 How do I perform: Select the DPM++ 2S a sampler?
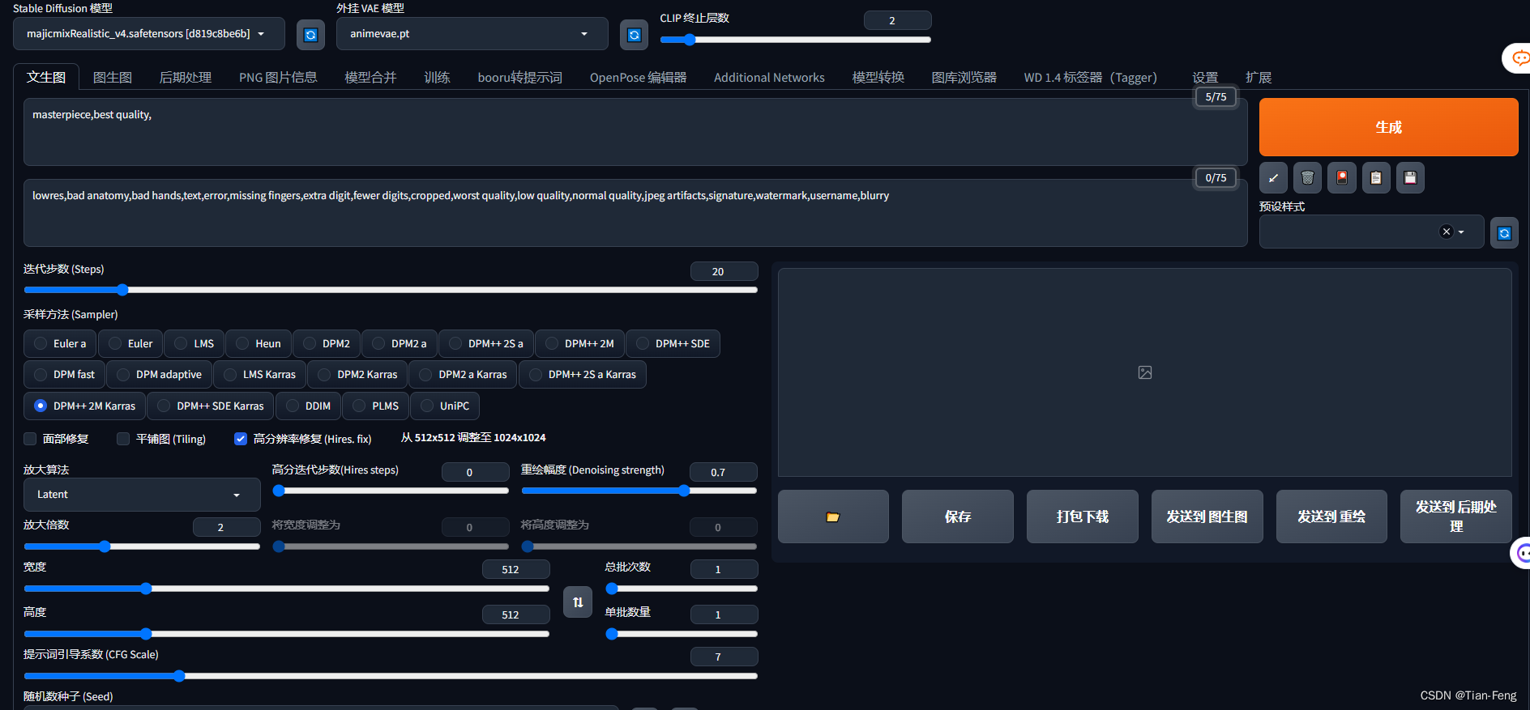(x=486, y=343)
